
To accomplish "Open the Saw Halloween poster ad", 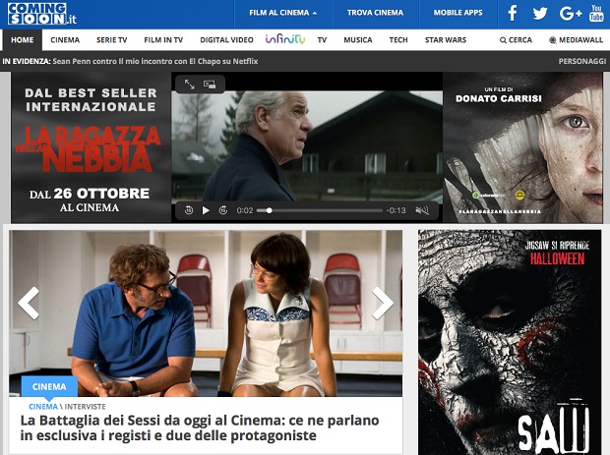I will 509,342.
